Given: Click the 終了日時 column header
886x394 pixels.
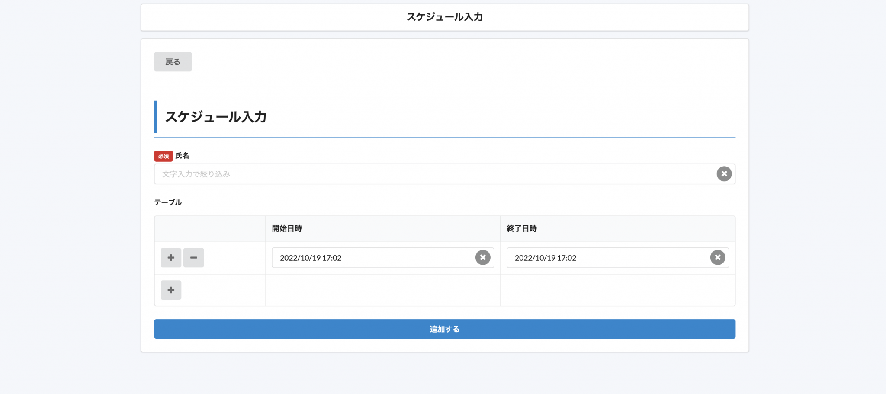Looking at the screenshot, I should point(522,228).
